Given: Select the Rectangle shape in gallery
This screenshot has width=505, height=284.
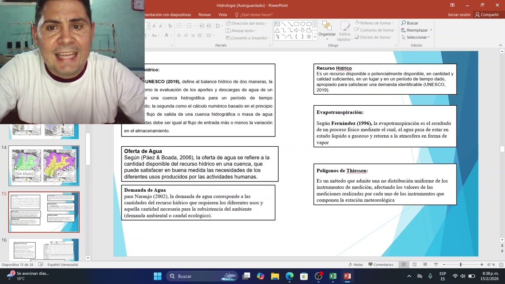Looking at the screenshot, I should click(x=296, y=24).
